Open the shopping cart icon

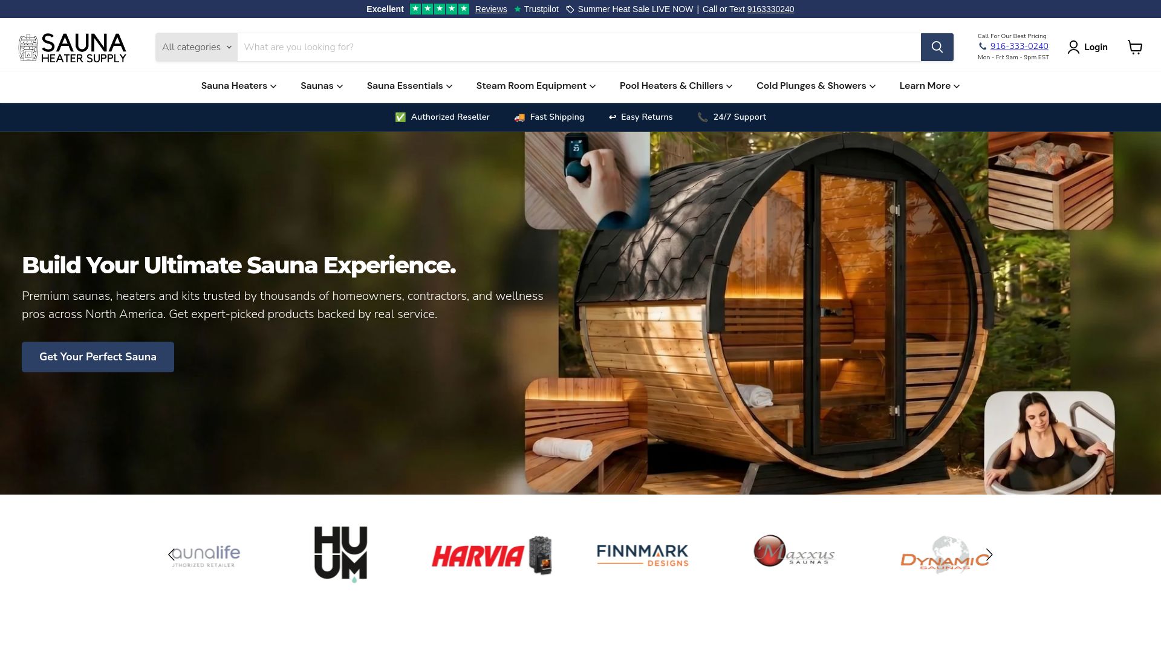1135,47
